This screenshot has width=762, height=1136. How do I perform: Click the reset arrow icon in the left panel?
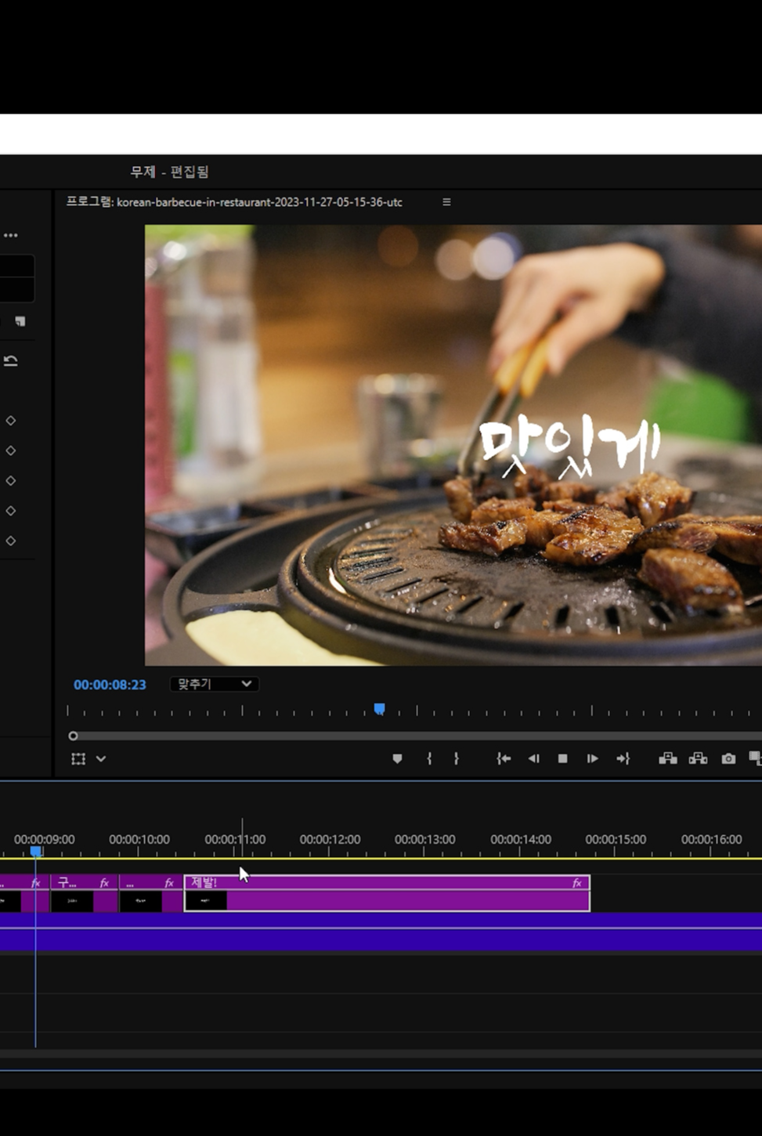coord(11,360)
